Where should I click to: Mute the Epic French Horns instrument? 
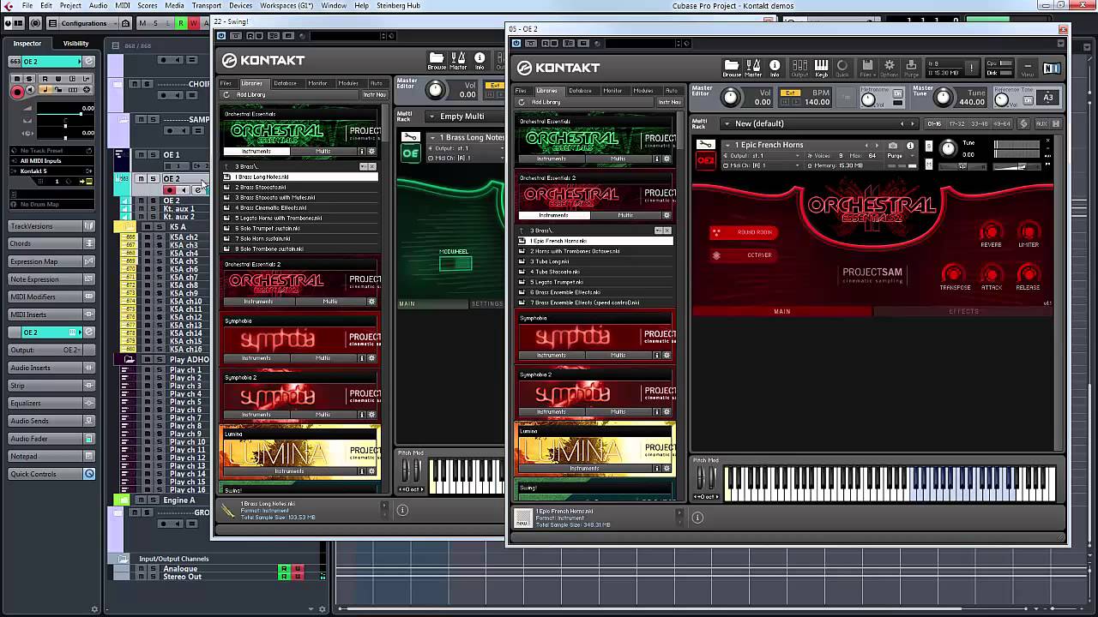pos(928,165)
